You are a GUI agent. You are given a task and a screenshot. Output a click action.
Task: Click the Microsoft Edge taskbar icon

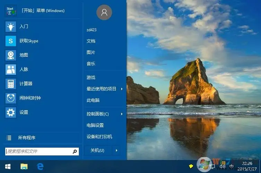[x=40, y=167]
